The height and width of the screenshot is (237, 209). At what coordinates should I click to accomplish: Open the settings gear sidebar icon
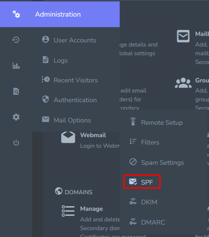(x=16, y=117)
